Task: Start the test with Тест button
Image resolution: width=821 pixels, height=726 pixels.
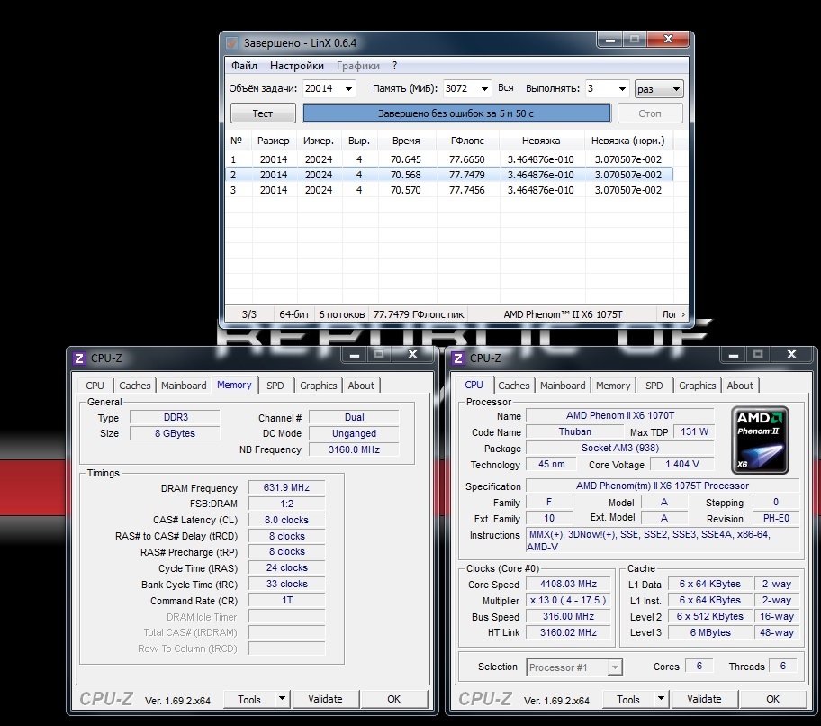Action: (263, 113)
